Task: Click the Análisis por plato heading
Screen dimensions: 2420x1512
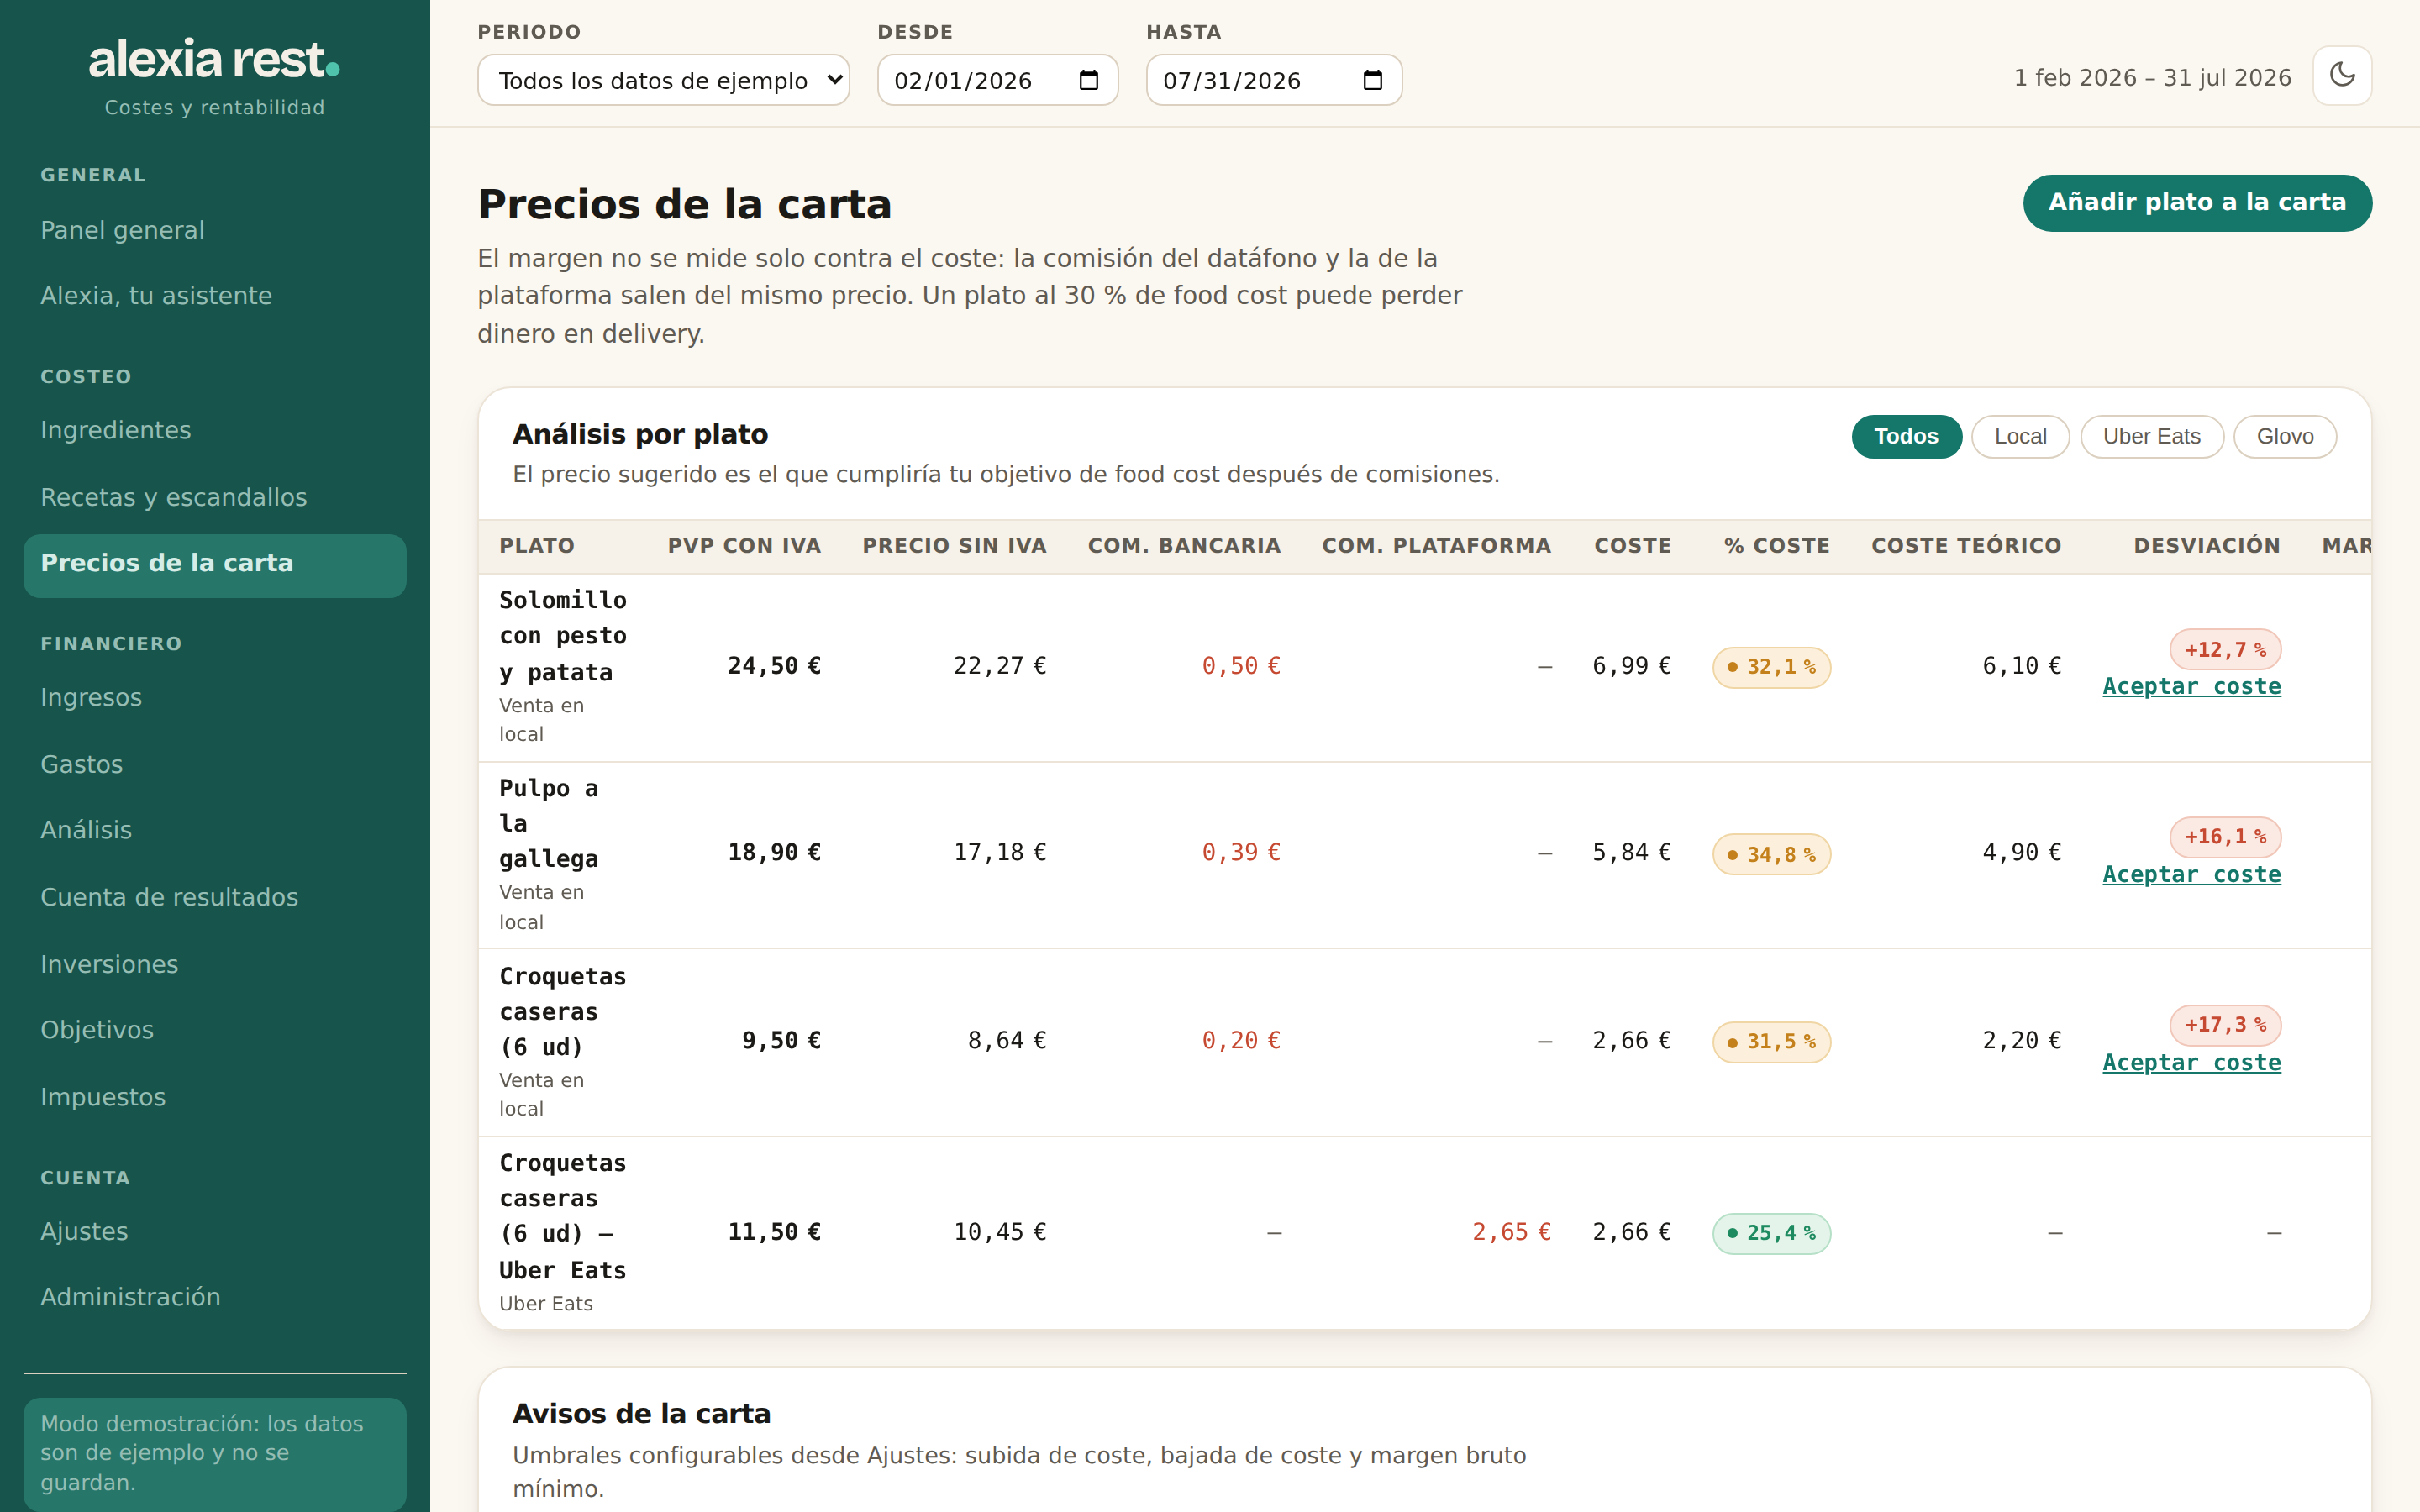Action: [640, 435]
